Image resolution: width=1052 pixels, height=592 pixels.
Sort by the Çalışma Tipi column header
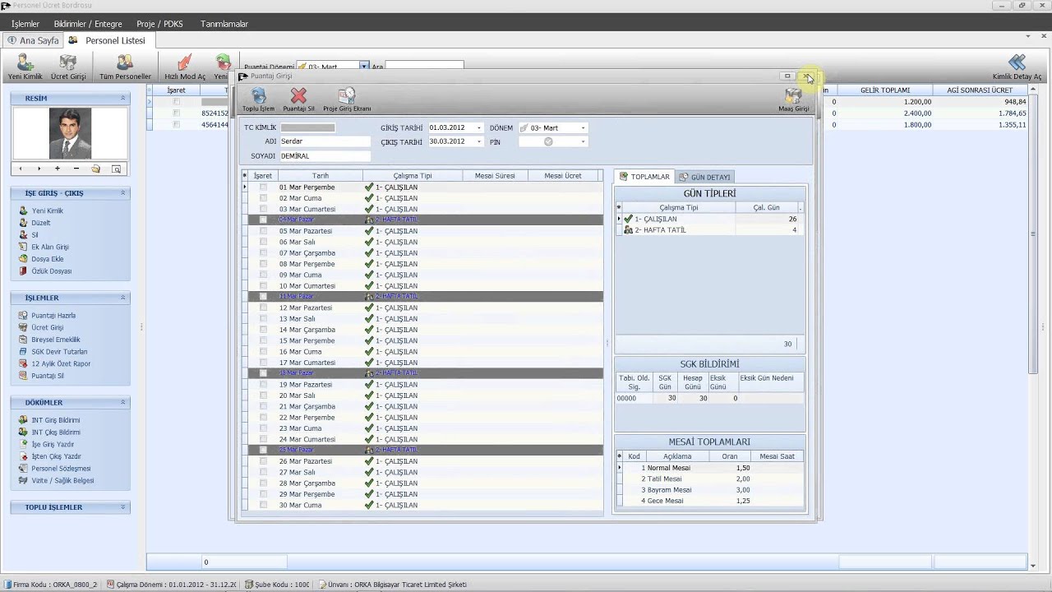point(413,176)
